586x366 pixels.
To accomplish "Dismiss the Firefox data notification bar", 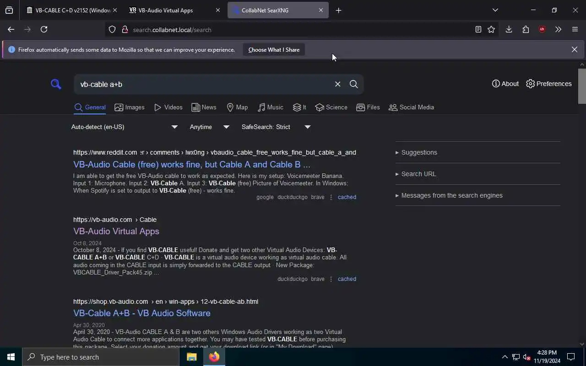I will point(574,49).
